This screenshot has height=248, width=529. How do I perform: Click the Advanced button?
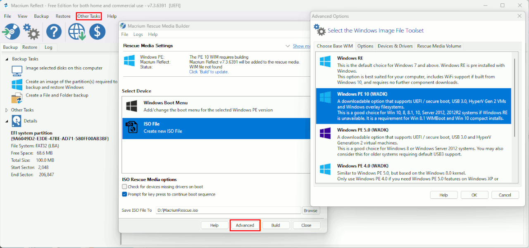(245, 225)
